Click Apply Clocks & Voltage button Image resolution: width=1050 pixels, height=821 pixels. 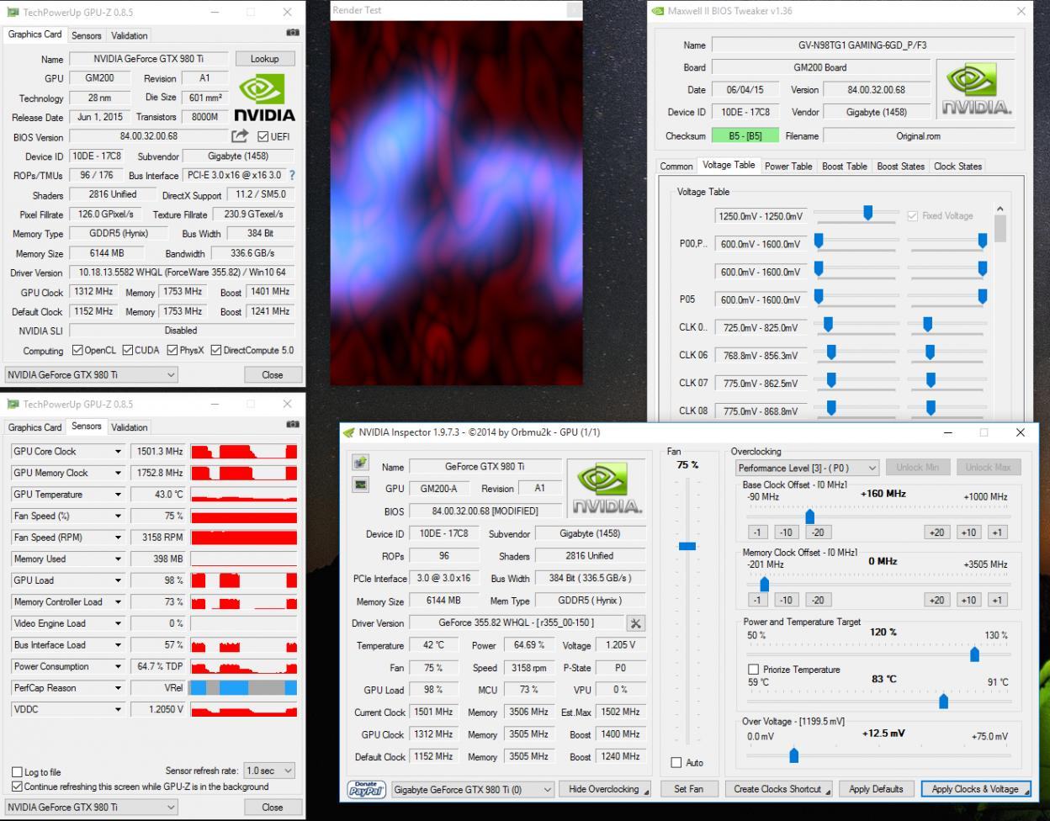coord(975,789)
